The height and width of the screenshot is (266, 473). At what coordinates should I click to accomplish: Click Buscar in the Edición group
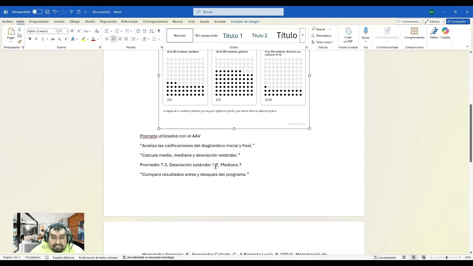point(318,29)
